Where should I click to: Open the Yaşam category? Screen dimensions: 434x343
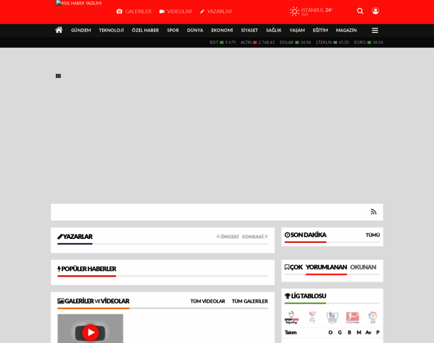[297, 30]
